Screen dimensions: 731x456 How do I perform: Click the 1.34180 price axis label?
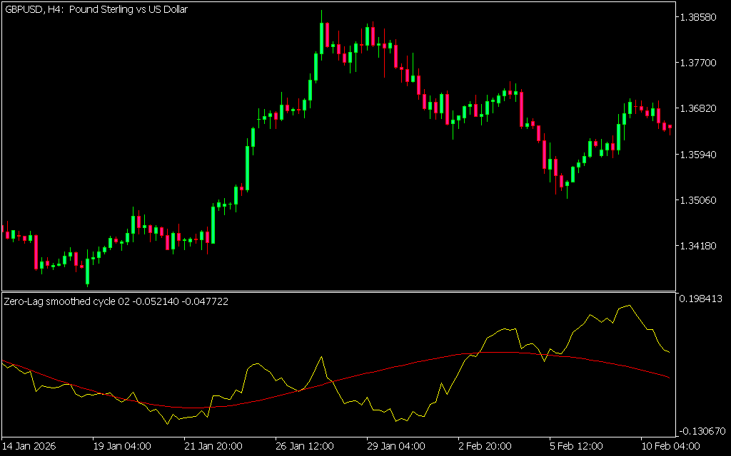[x=700, y=246]
